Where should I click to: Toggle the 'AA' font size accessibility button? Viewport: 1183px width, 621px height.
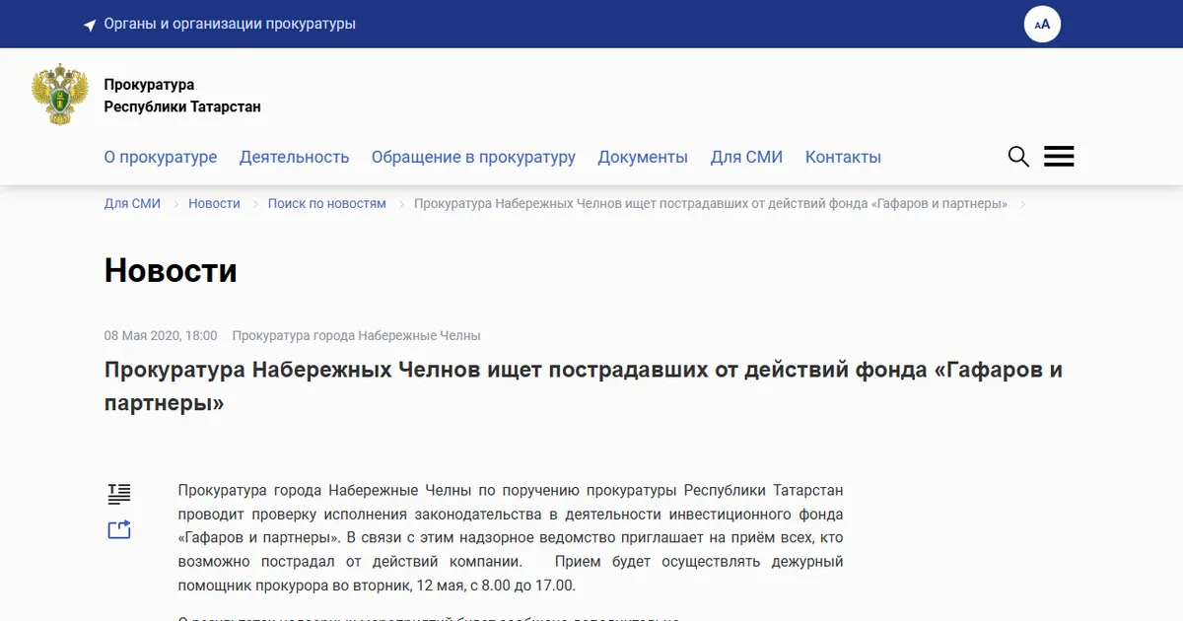pyautogui.click(x=1042, y=24)
